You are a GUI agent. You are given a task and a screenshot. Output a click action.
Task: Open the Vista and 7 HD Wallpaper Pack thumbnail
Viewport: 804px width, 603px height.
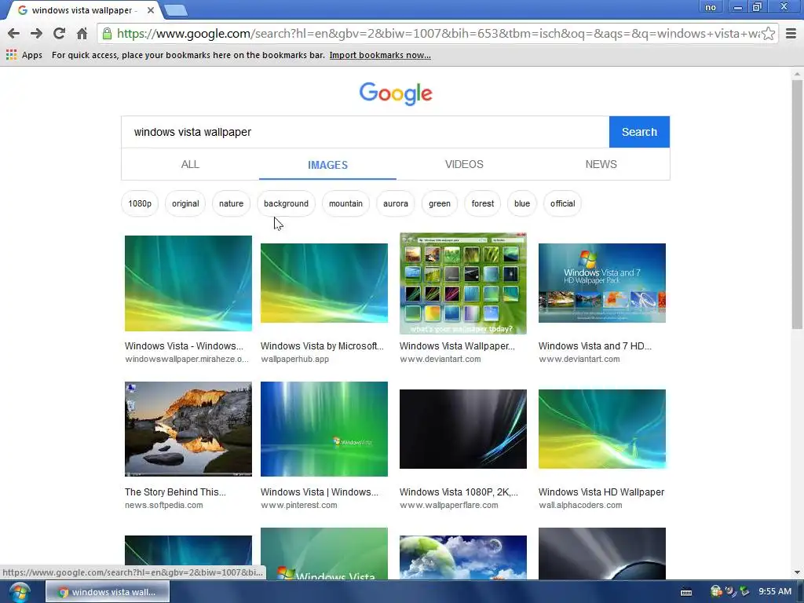click(x=602, y=283)
